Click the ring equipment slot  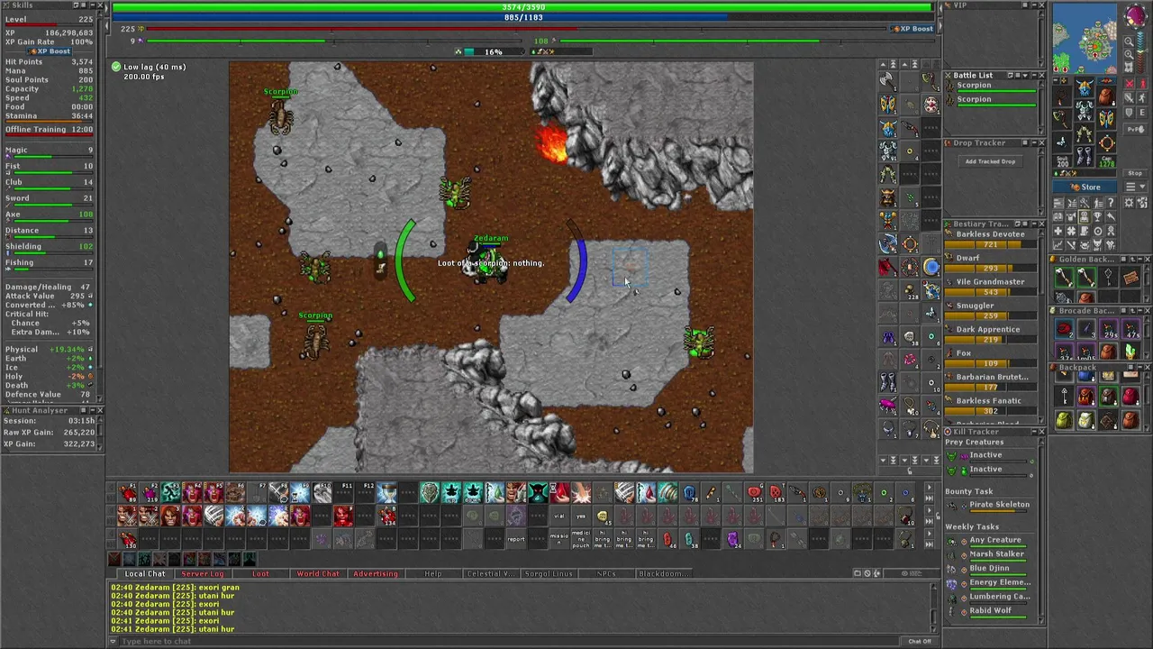click(1062, 142)
